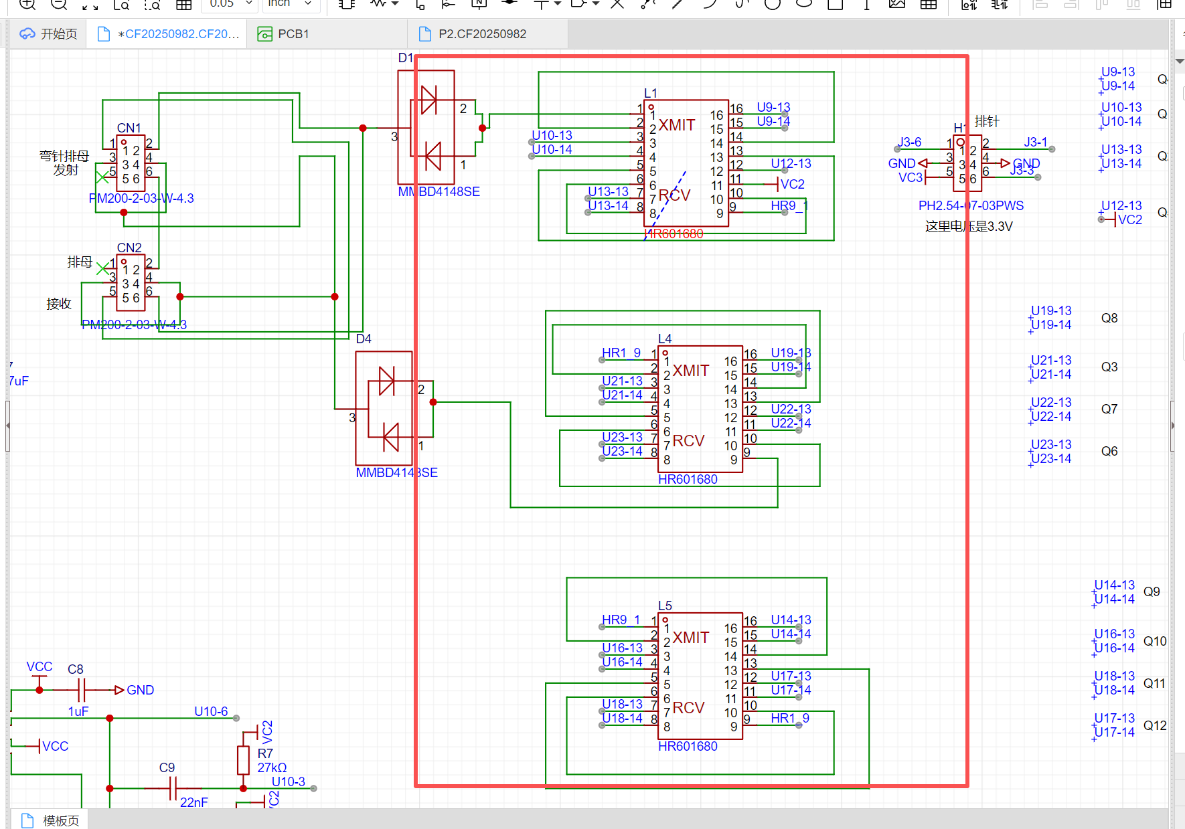Click the right panel collapse handle
Image resolution: width=1185 pixels, height=829 pixels.
click(1172, 426)
